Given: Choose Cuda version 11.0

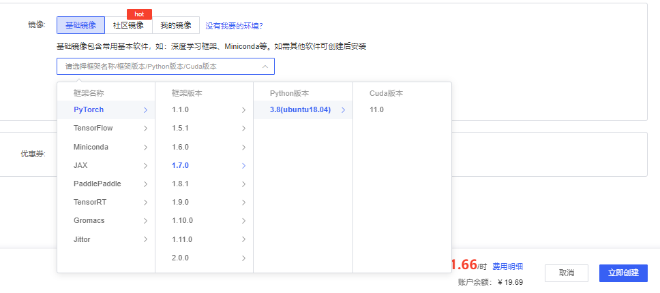Looking at the screenshot, I should (x=402, y=109).
